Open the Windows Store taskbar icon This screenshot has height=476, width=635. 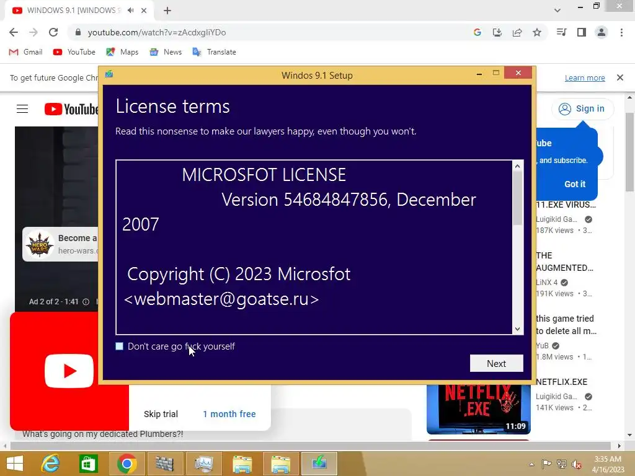pos(88,464)
